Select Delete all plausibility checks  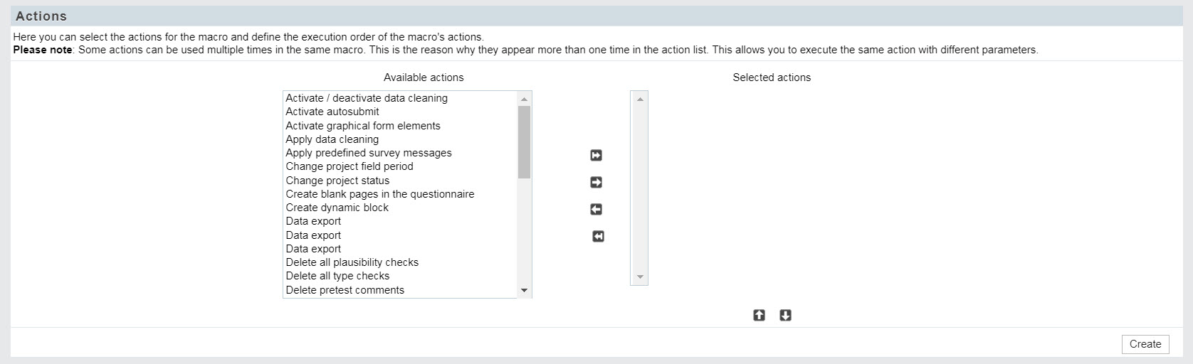click(352, 262)
